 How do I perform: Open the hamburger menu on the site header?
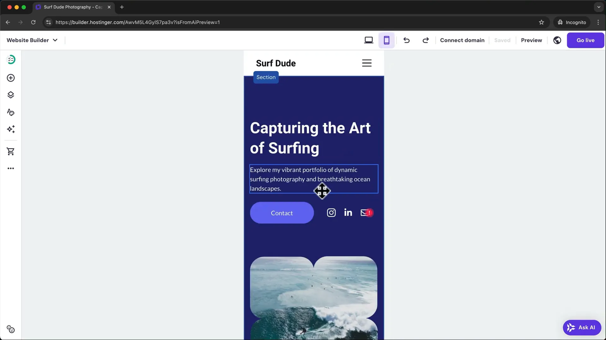click(367, 63)
